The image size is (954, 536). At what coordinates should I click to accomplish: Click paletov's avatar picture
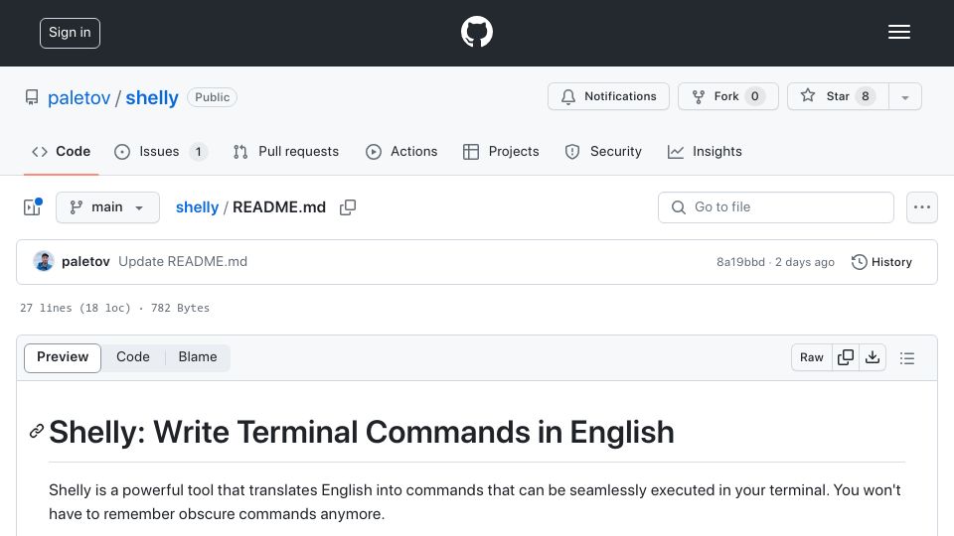tap(44, 261)
